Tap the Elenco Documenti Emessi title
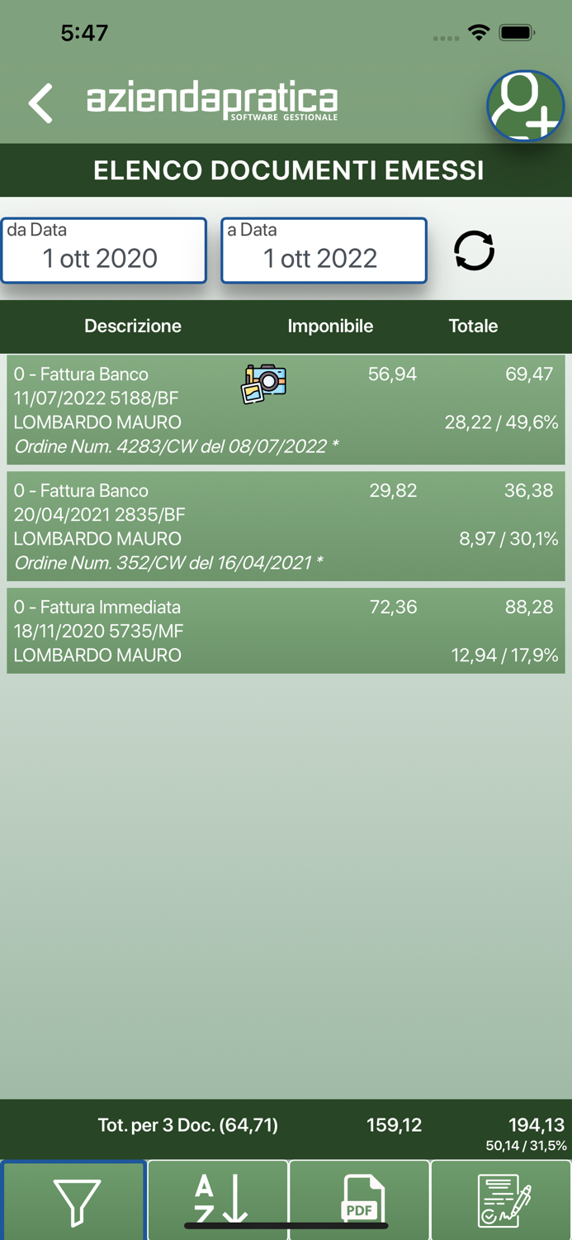Screen dimensions: 572x1240 click(288, 170)
